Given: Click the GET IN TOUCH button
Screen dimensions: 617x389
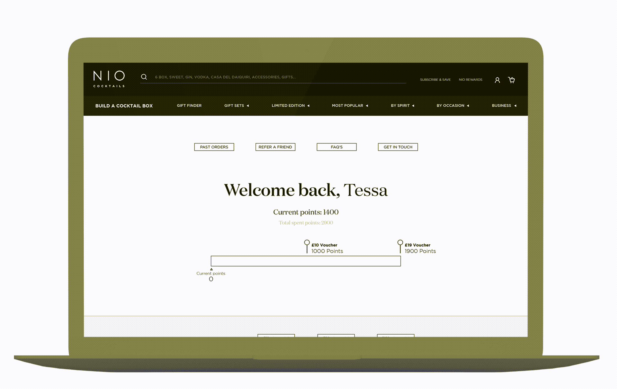Looking at the screenshot, I should (x=398, y=147).
